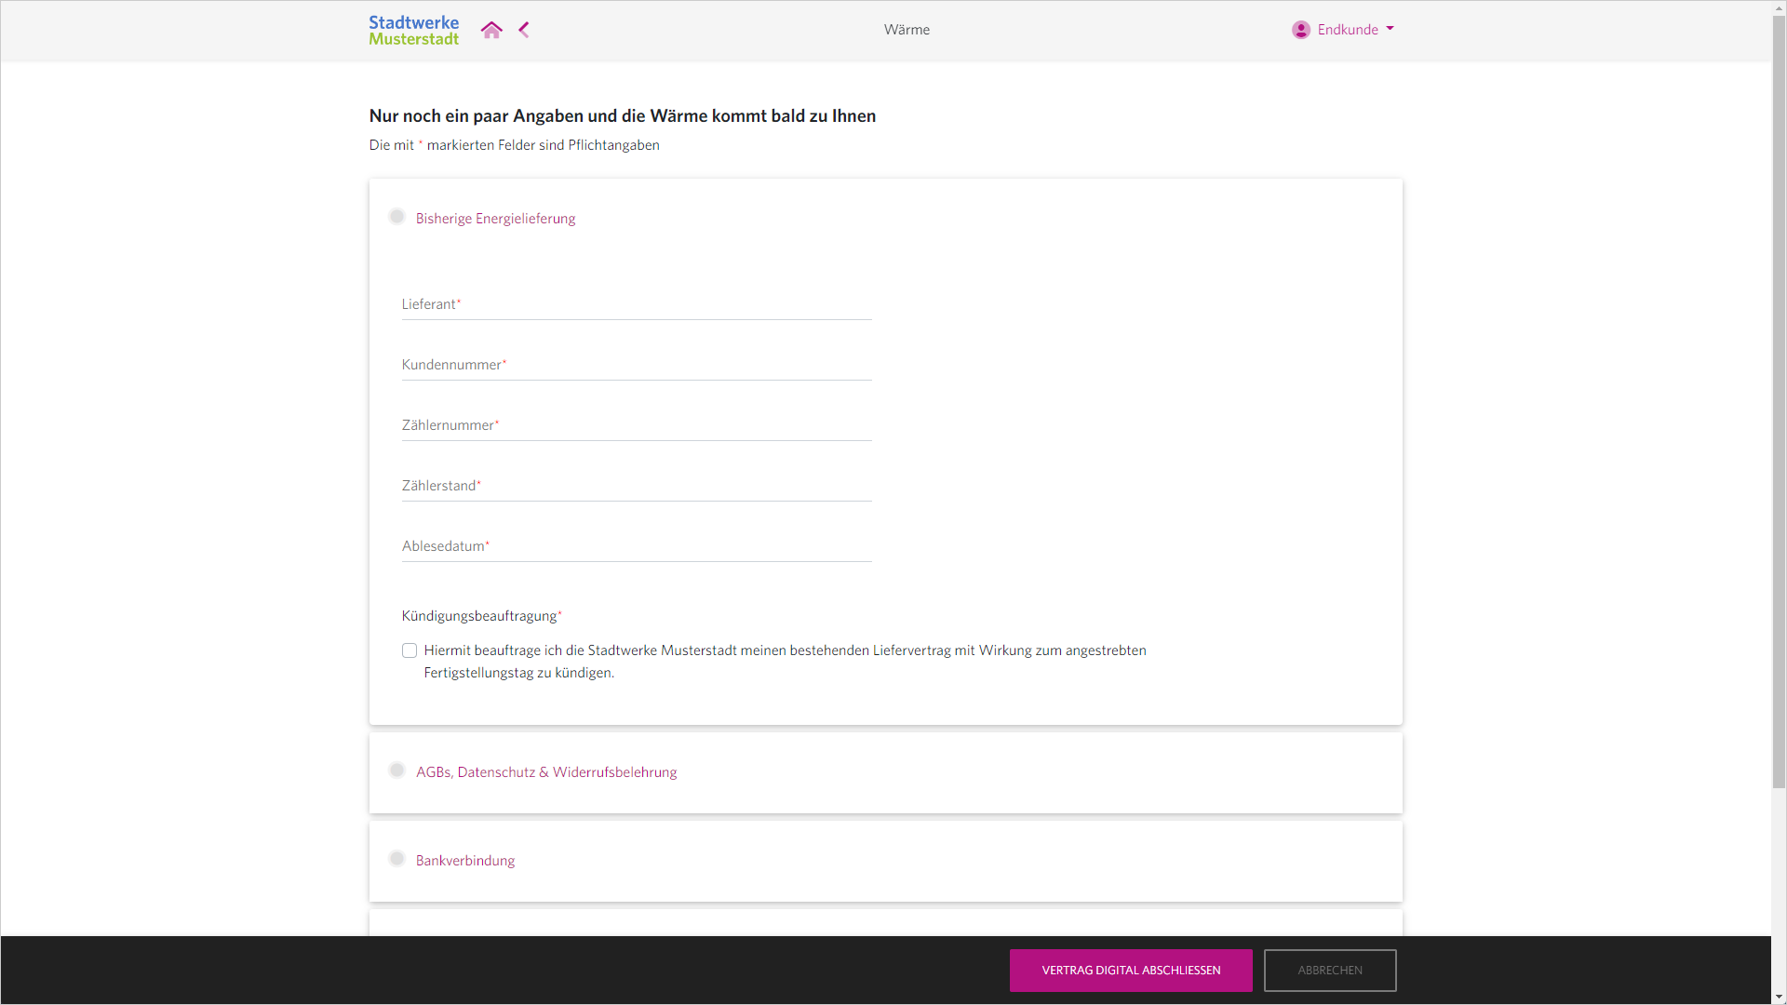Click the AGBs section step circle

pyautogui.click(x=396, y=770)
